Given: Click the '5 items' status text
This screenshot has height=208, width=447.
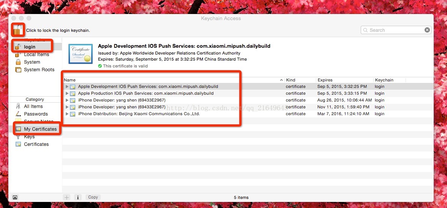Looking at the screenshot, I should pyautogui.click(x=241, y=197).
